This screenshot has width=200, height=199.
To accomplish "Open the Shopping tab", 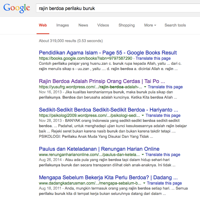I will 127,25.
